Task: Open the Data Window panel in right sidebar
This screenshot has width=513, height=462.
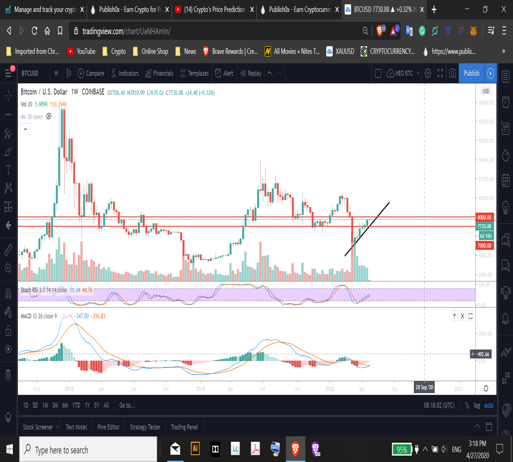Action: tap(505, 128)
